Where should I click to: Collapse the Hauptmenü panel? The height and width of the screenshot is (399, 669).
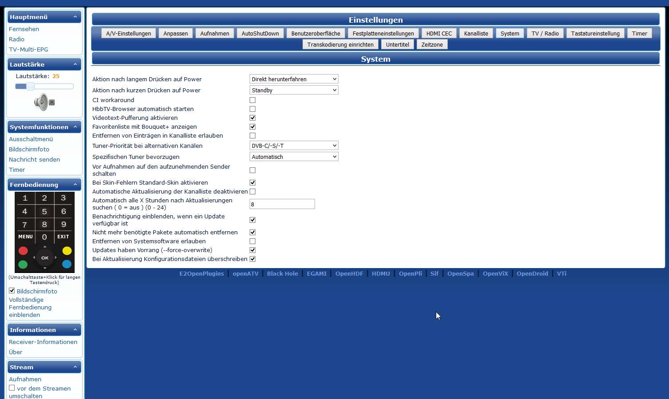[x=75, y=17]
